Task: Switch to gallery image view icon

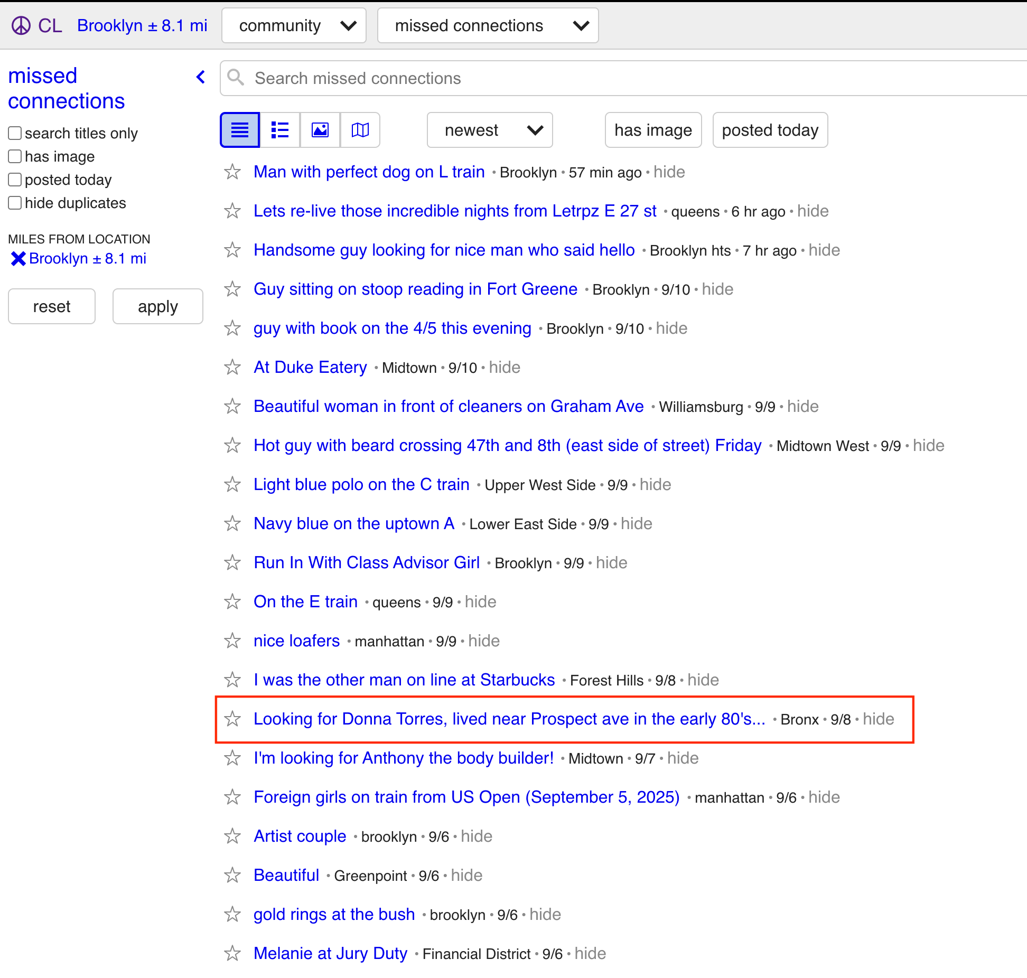Action: coord(320,130)
